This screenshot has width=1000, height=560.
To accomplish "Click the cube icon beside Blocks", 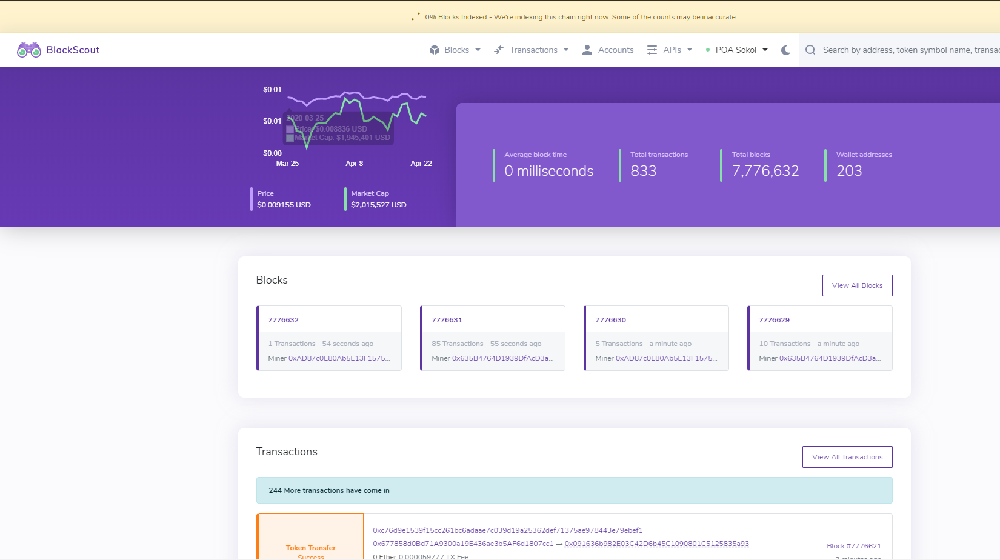I will point(434,50).
